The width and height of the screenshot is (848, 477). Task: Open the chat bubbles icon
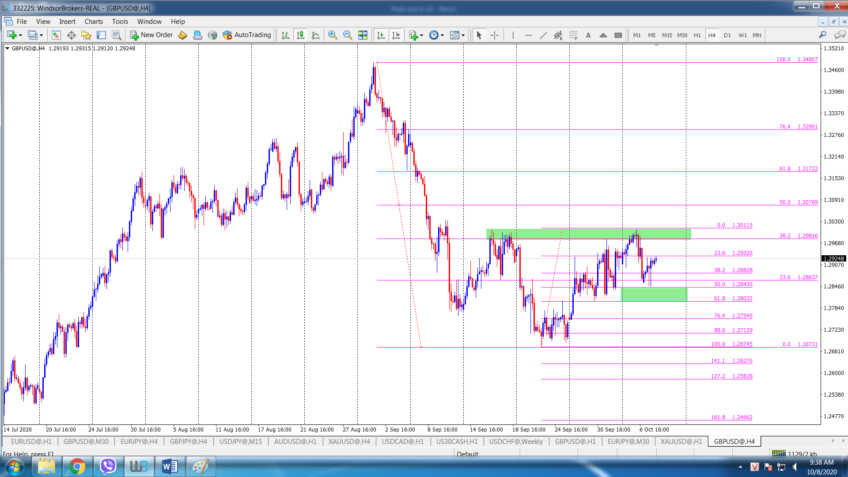pos(840,35)
